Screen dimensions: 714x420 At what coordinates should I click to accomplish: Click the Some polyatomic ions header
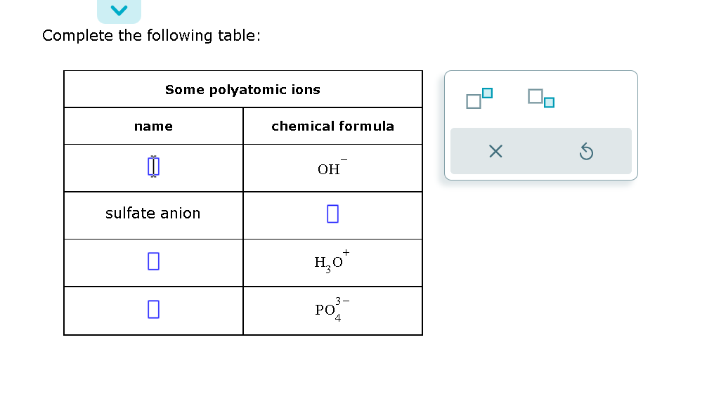click(x=242, y=89)
